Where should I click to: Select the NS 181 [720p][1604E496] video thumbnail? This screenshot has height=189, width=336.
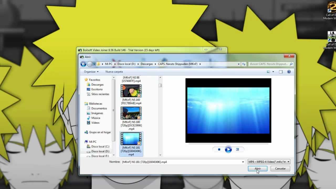tap(131, 139)
